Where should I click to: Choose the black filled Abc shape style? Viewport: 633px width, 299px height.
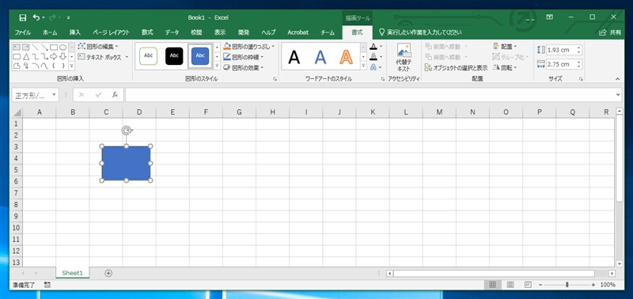point(174,56)
